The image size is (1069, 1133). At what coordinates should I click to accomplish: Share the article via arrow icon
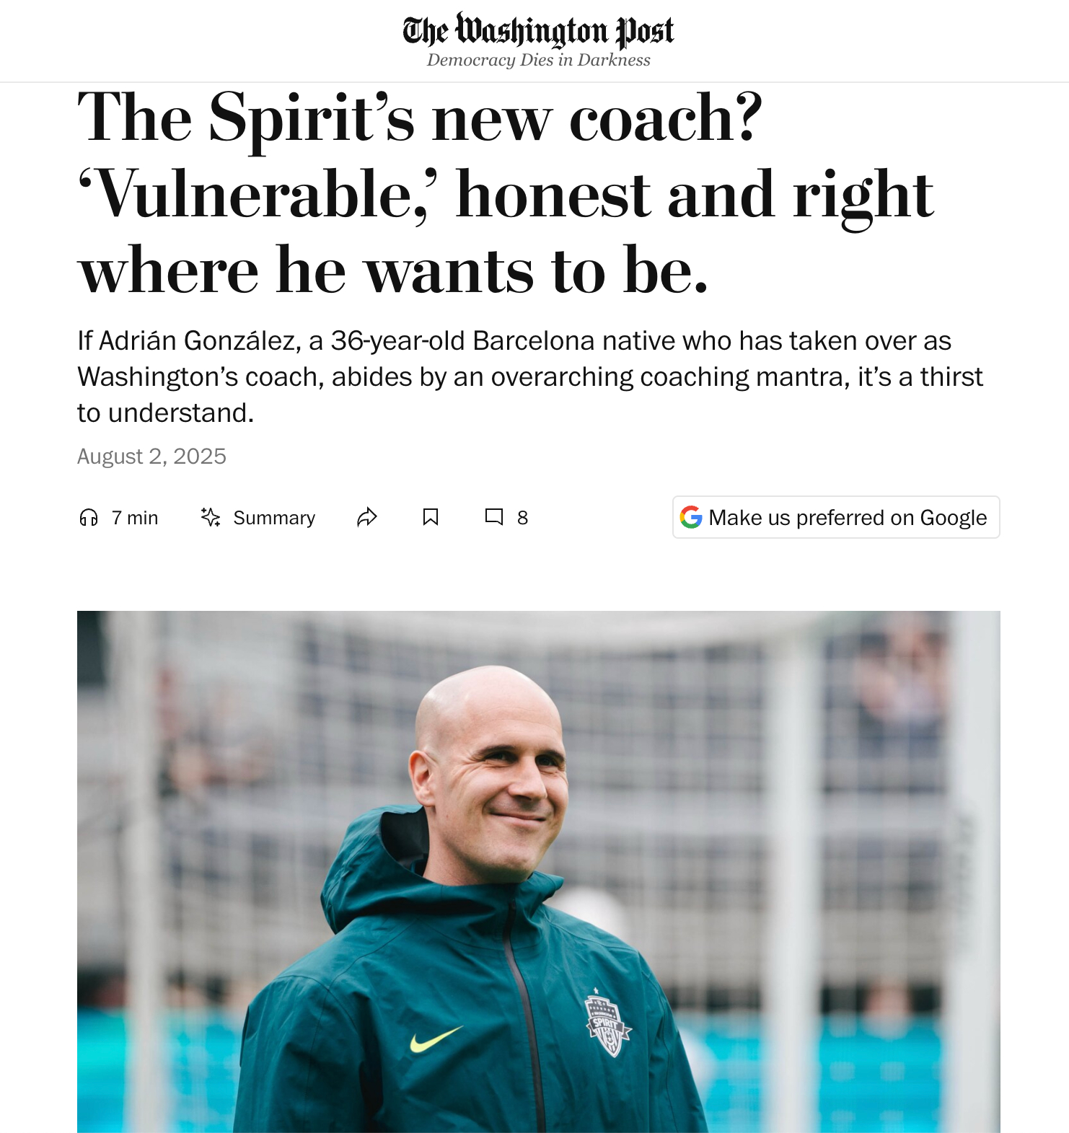367,517
